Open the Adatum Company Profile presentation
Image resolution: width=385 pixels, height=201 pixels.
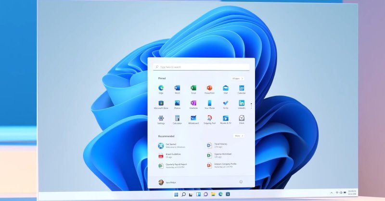pyautogui.click(x=221, y=166)
